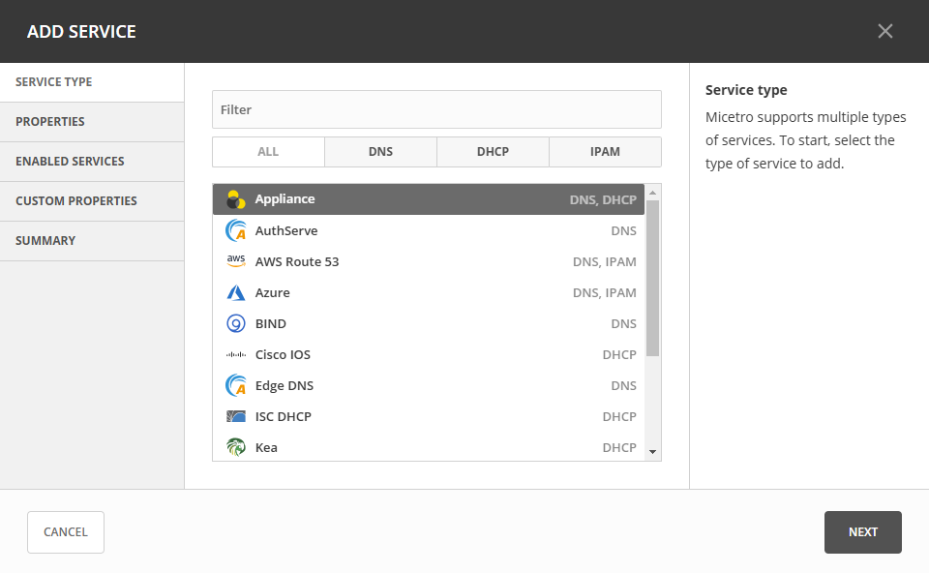Choose the Kea service icon
Screen dimensions: 929x573
235,447
